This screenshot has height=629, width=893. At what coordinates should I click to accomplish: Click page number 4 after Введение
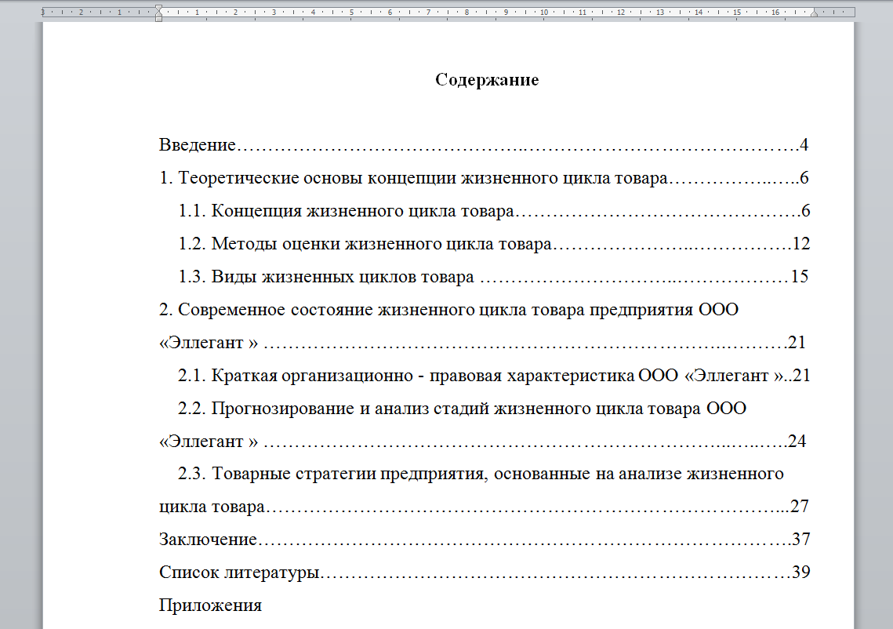tap(804, 144)
